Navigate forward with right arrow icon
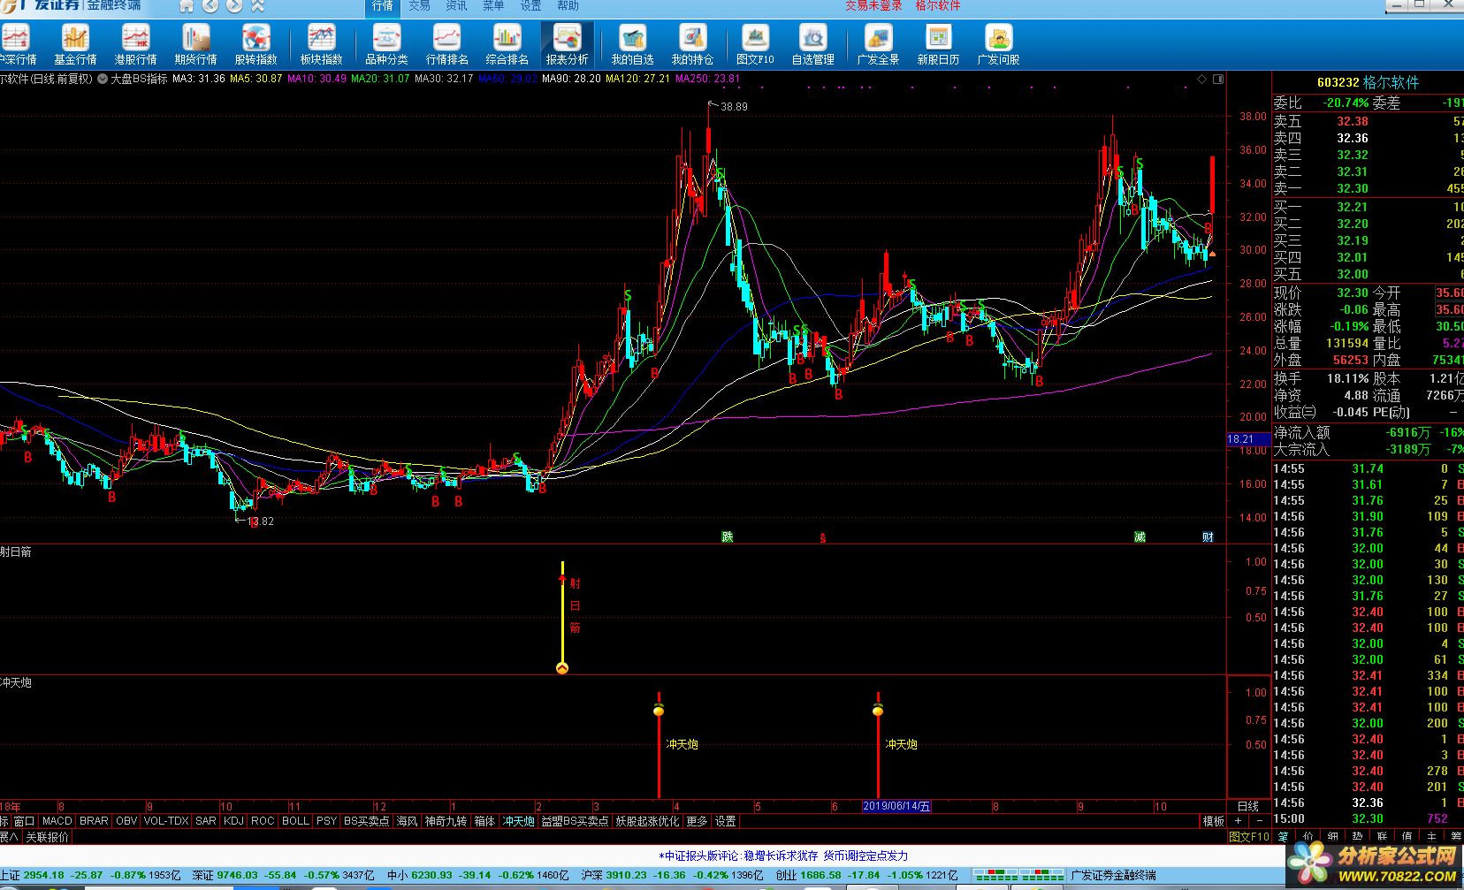1464x890 pixels. tap(233, 6)
